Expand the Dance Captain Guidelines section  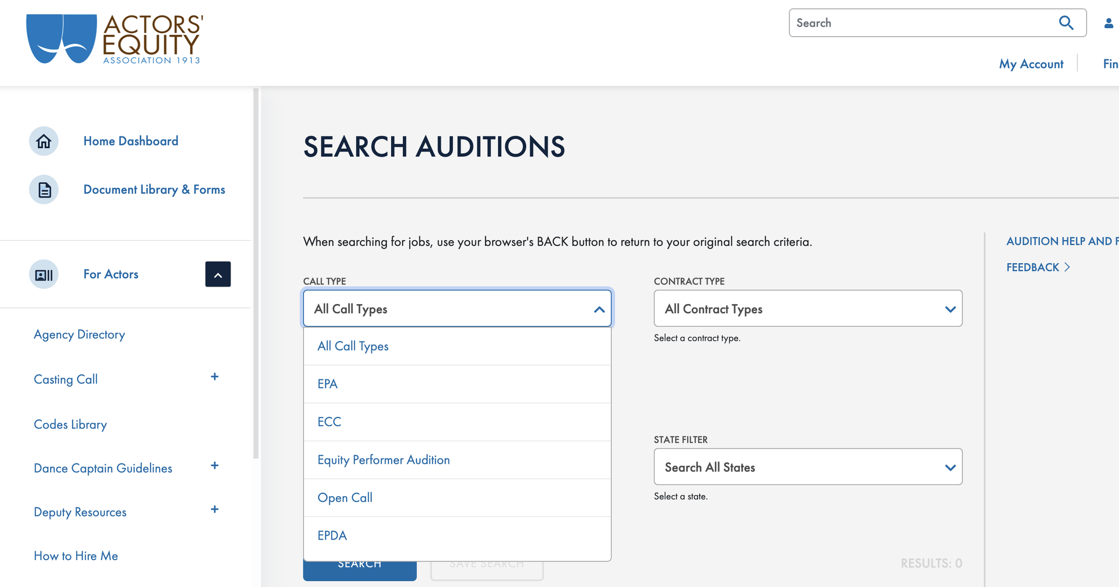coord(215,466)
